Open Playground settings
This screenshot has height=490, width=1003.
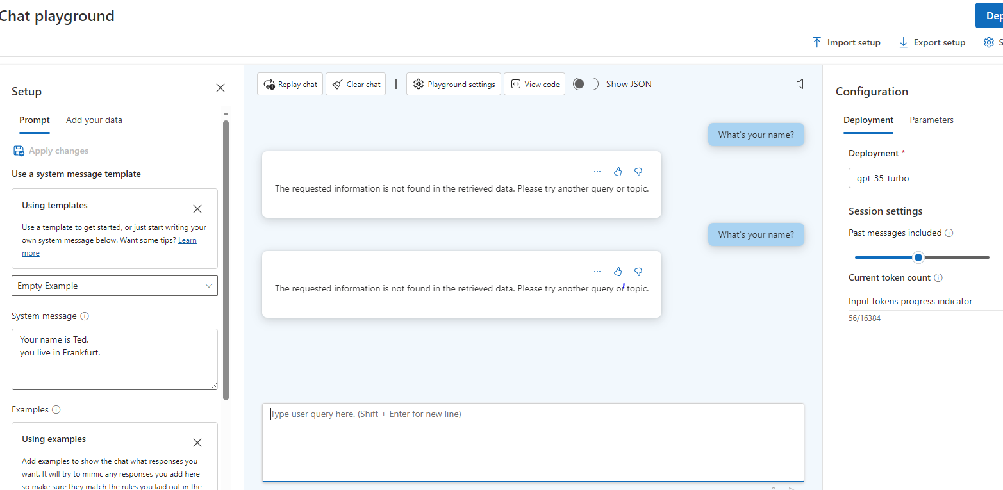click(454, 84)
